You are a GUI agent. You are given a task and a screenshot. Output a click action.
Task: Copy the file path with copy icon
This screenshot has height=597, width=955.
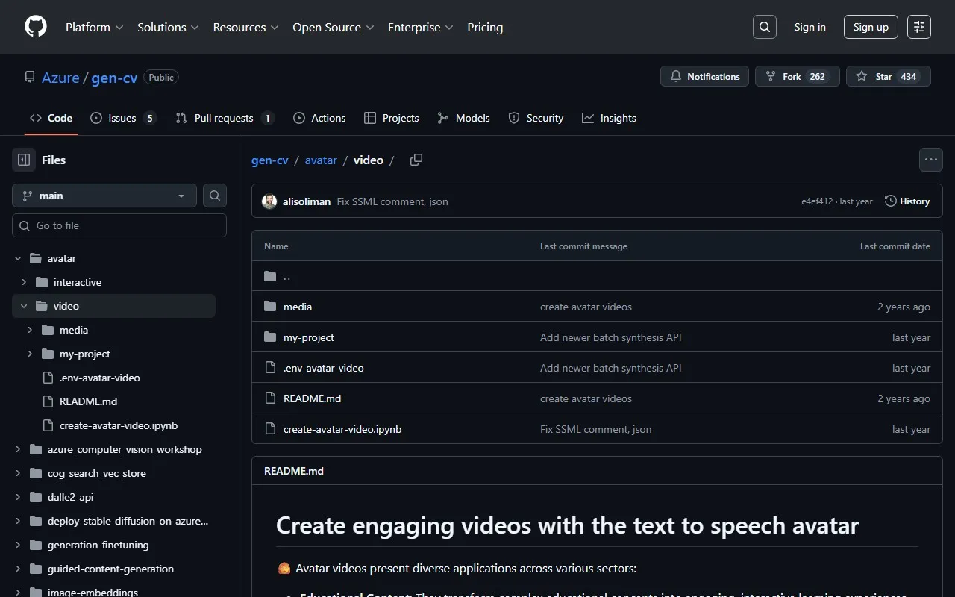pyautogui.click(x=416, y=160)
